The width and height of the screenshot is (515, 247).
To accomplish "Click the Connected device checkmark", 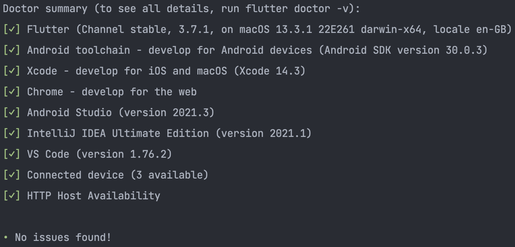I will (x=11, y=175).
